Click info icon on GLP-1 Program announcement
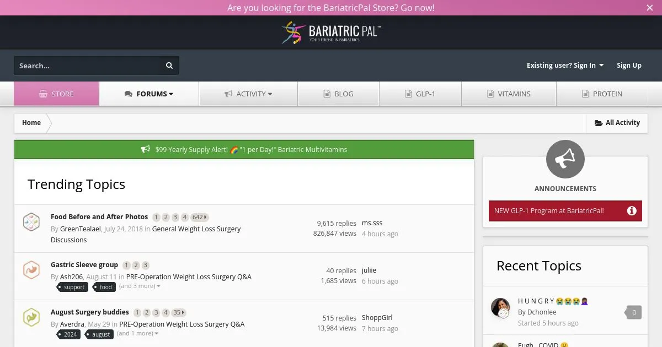Screen dimensions: 662x347 tap(632, 211)
